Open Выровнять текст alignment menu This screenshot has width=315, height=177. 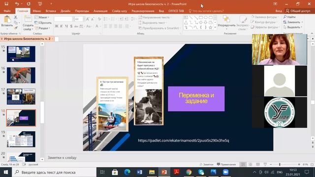point(153,23)
